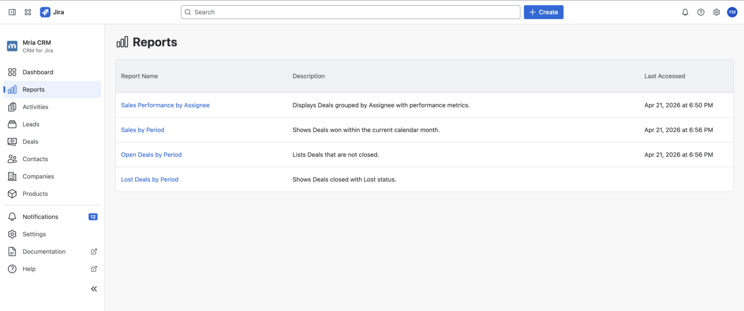
Task: Toggle the sidebar panel icon at top left
Action: click(x=12, y=12)
